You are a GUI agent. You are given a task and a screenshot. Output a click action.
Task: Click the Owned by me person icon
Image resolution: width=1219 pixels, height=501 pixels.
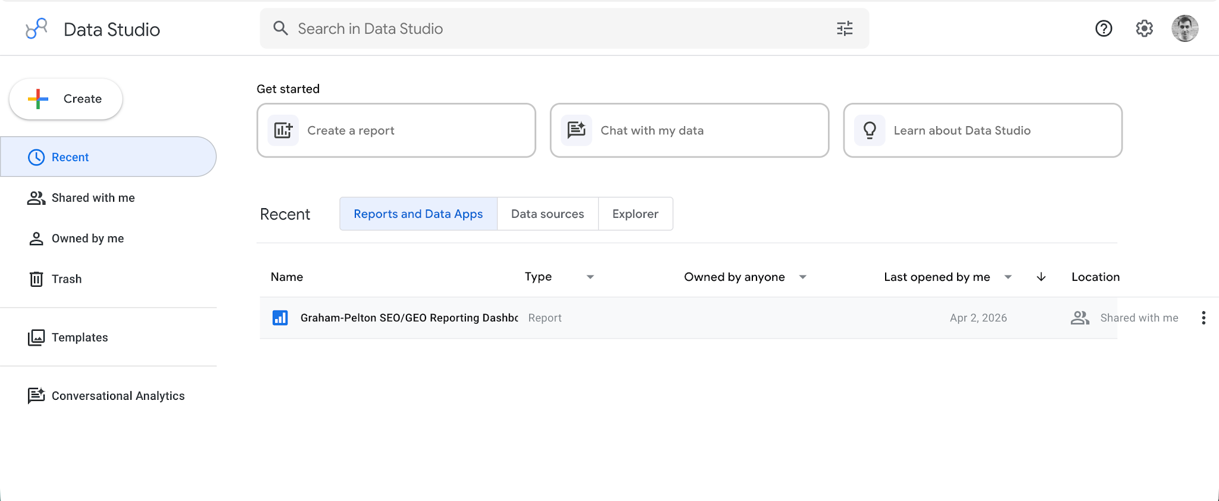tap(36, 239)
